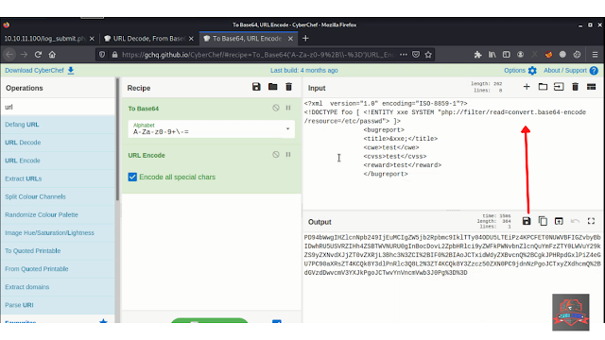Click the CyberChef URL address bar
Viewport: 605px width, 340px height.
pyautogui.click(x=257, y=55)
